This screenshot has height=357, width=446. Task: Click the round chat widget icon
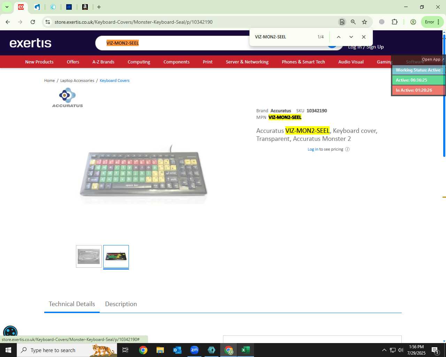coord(10,333)
